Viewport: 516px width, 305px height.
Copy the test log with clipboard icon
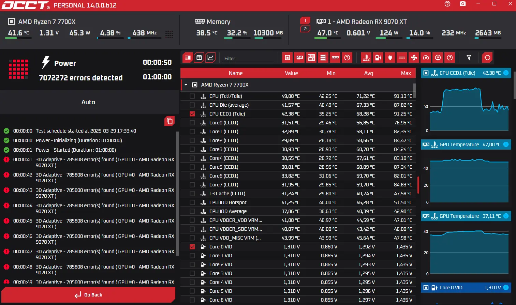click(169, 121)
